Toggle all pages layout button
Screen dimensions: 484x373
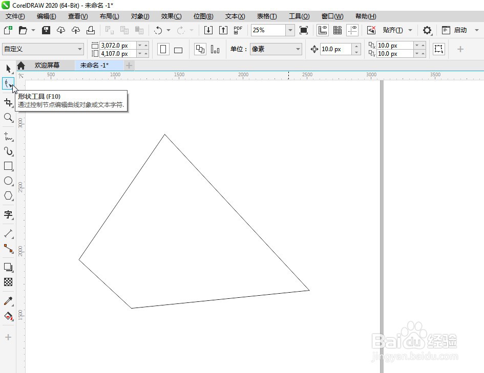coord(200,49)
